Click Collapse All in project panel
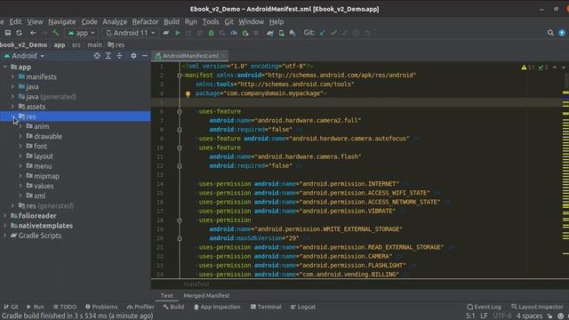Viewport: 569px width, 320px height. [119, 56]
